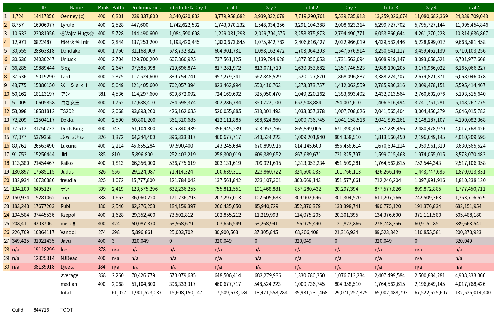Click the 'total' summary row label
The image size is (497, 318).
click(x=66, y=293)
